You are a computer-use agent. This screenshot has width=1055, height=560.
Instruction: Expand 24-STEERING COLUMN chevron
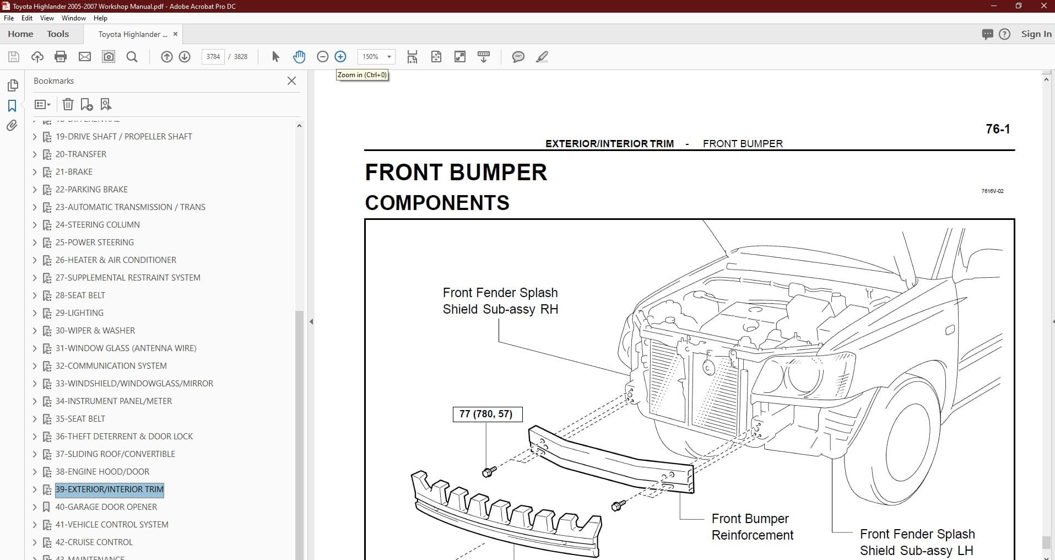pos(35,225)
